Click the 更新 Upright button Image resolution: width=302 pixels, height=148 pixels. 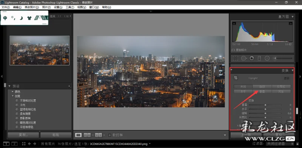[287, 78]
